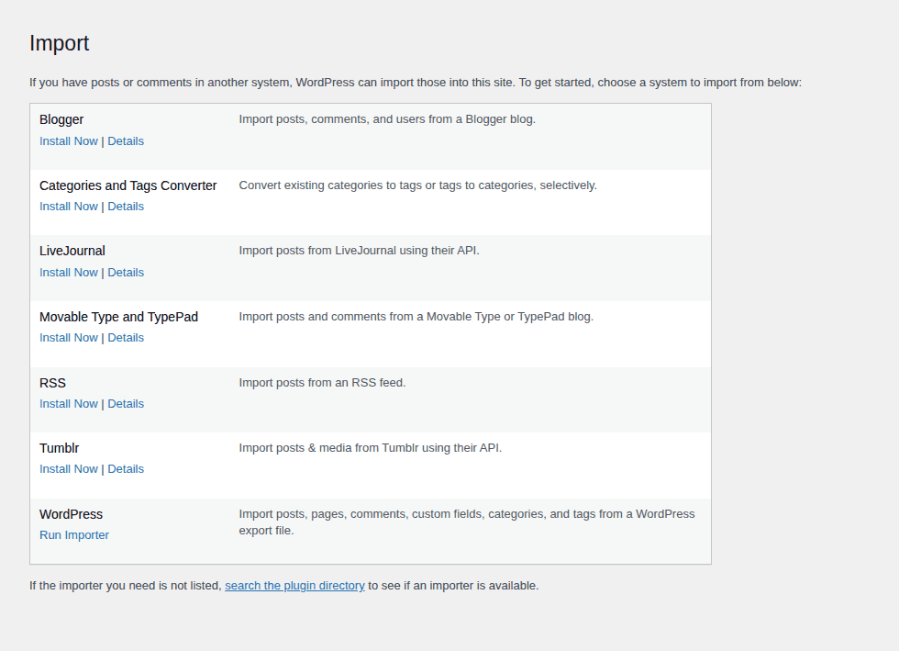The image size is (899, 651).
Task: Open LiveJournal importer Details
Action: click(x=126, y=273)
